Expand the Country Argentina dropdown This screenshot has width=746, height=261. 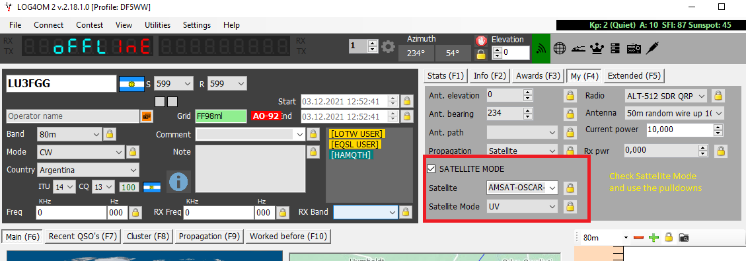[88, 170]
